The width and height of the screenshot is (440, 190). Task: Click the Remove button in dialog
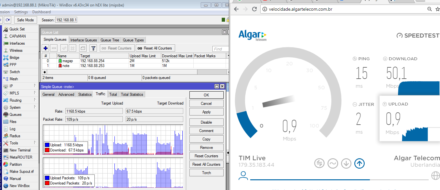(206, 148)
